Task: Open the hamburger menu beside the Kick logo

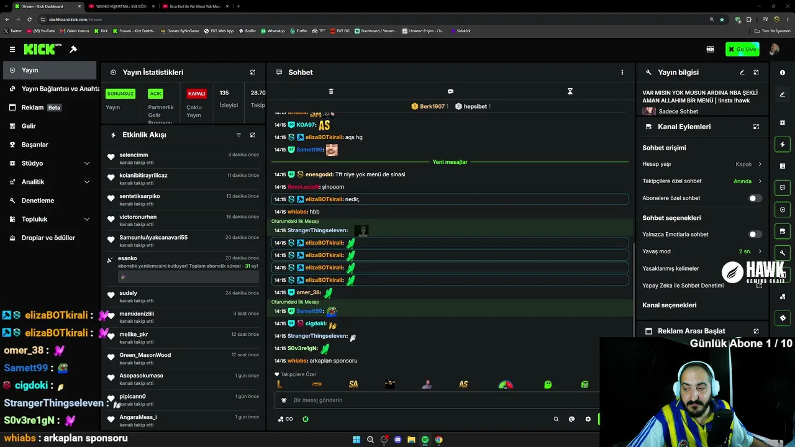Action: tap(12, 49)
